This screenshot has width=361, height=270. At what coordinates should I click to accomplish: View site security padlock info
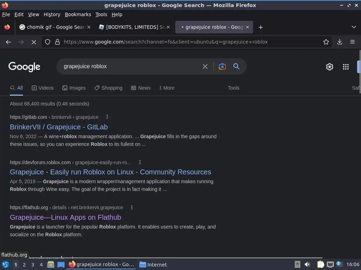(x=57, y=42)
